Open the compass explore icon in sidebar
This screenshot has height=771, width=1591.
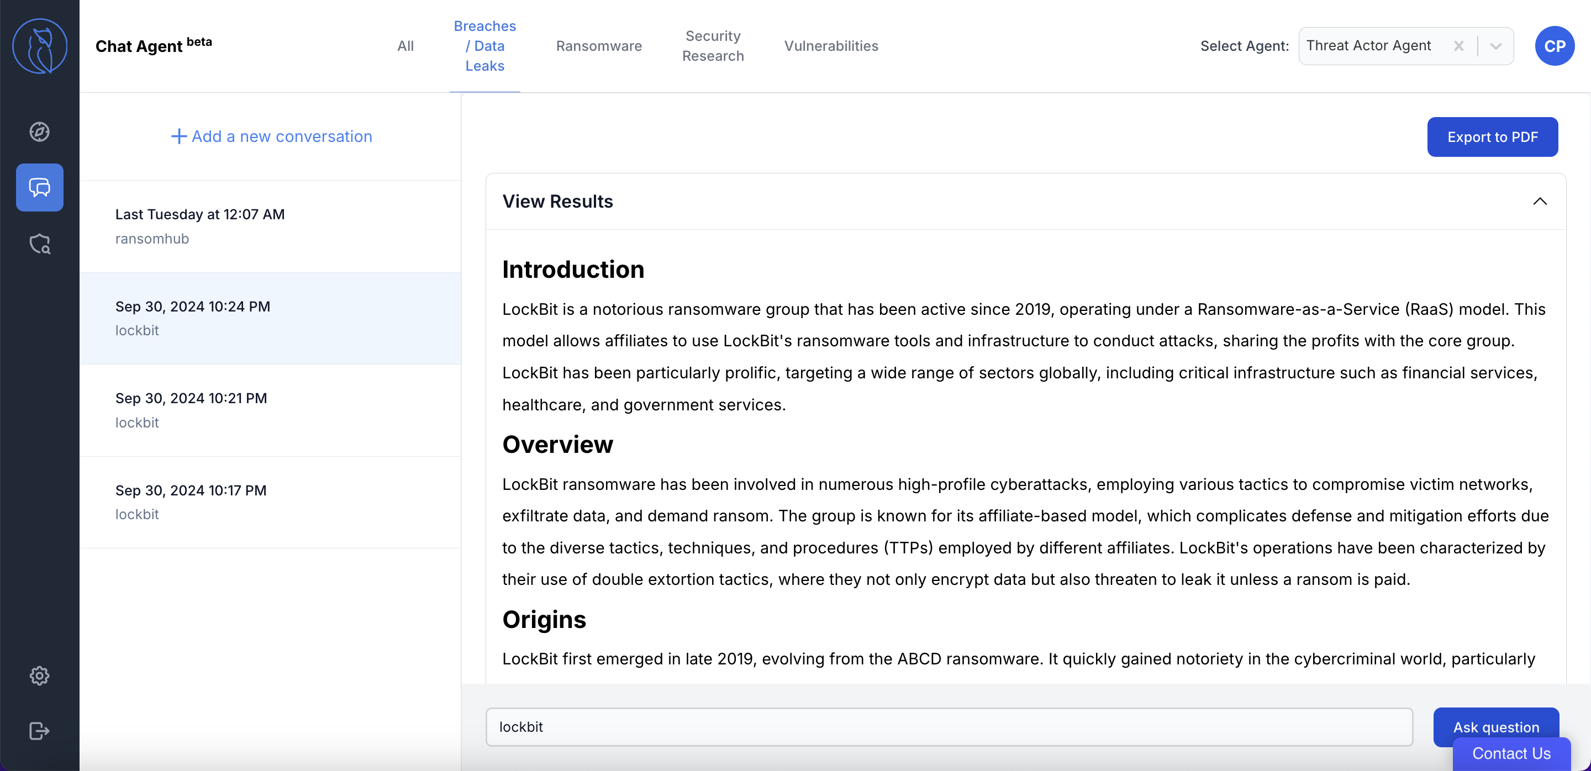pyautogui.click(x=40, y=131)
